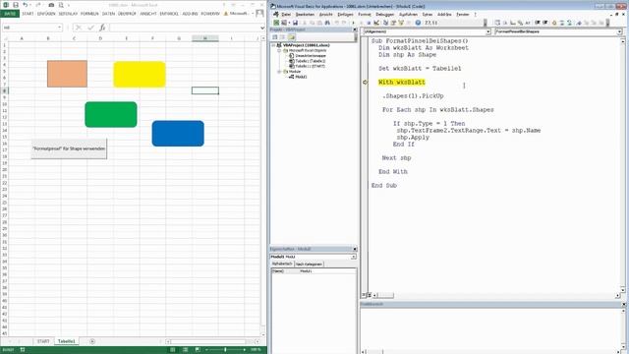This screenshot has height=354, width=629.
Task: Click the green rounded rectangle shape
Action: 111,115
